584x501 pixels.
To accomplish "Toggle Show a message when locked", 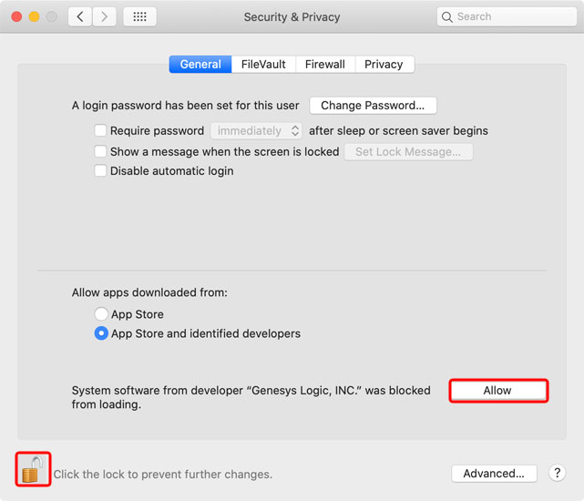I will coord(101,151).
